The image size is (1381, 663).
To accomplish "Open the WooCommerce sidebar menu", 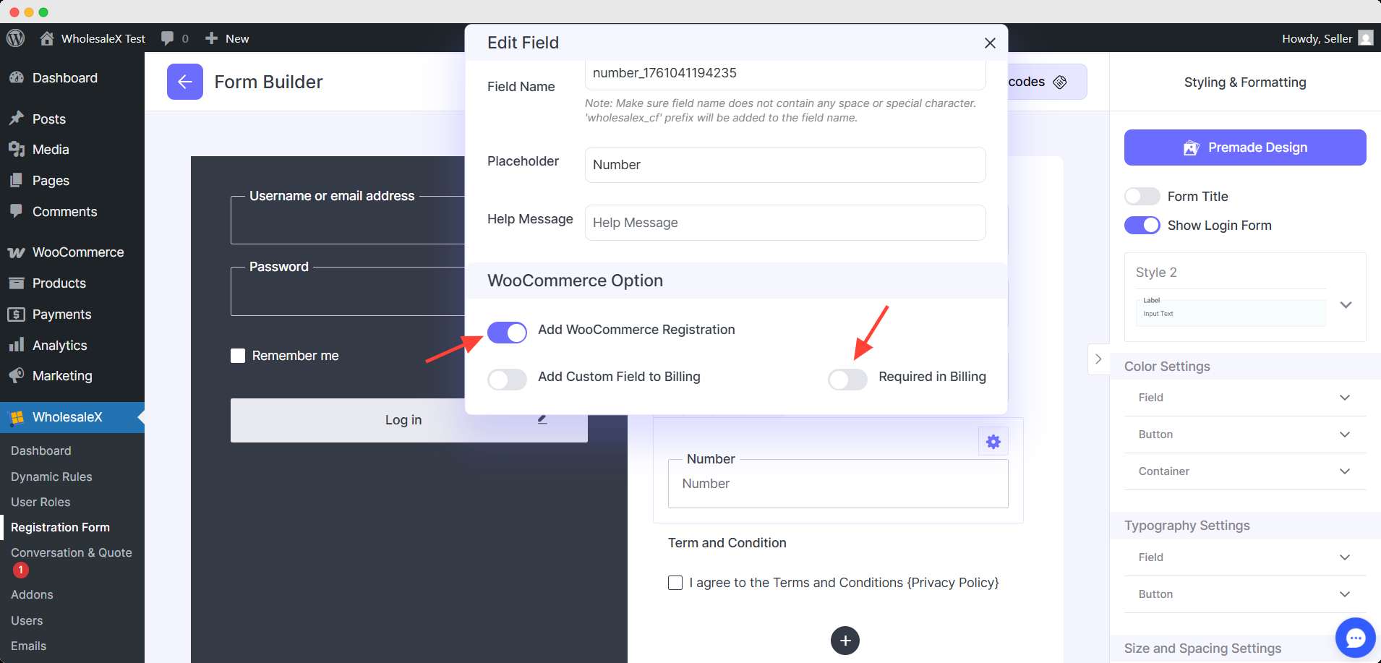I will click(77, 252).
